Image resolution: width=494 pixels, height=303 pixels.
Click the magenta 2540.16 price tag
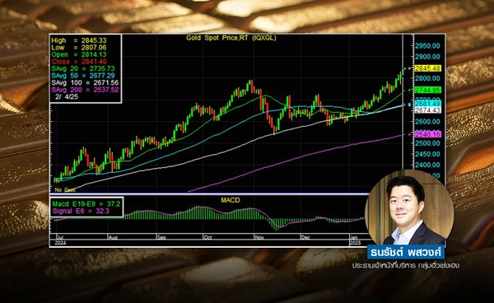[x=427, y=134]
